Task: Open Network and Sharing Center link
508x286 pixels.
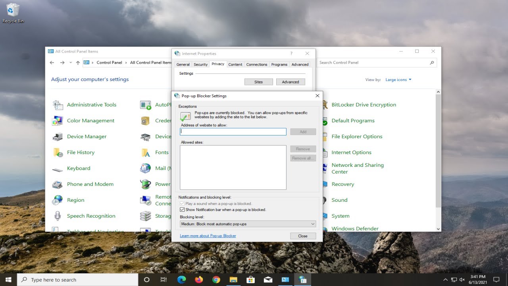Action: coord(358,168)
